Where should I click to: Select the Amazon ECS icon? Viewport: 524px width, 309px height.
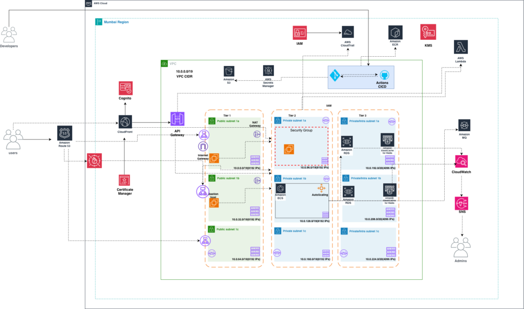click(280, 188)
